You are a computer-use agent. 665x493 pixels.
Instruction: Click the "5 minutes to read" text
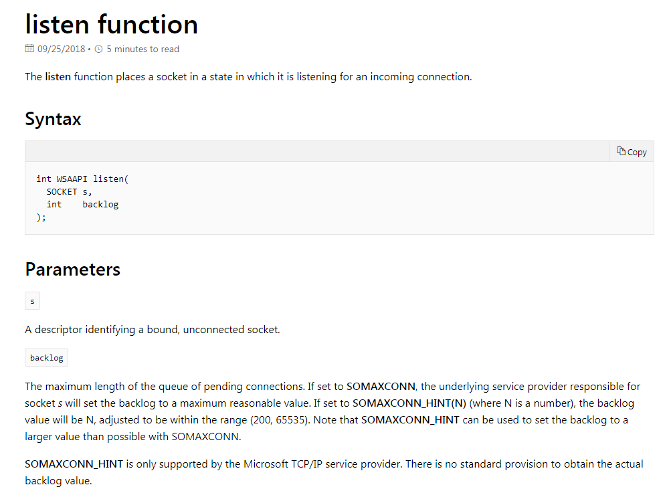[142, 49]
